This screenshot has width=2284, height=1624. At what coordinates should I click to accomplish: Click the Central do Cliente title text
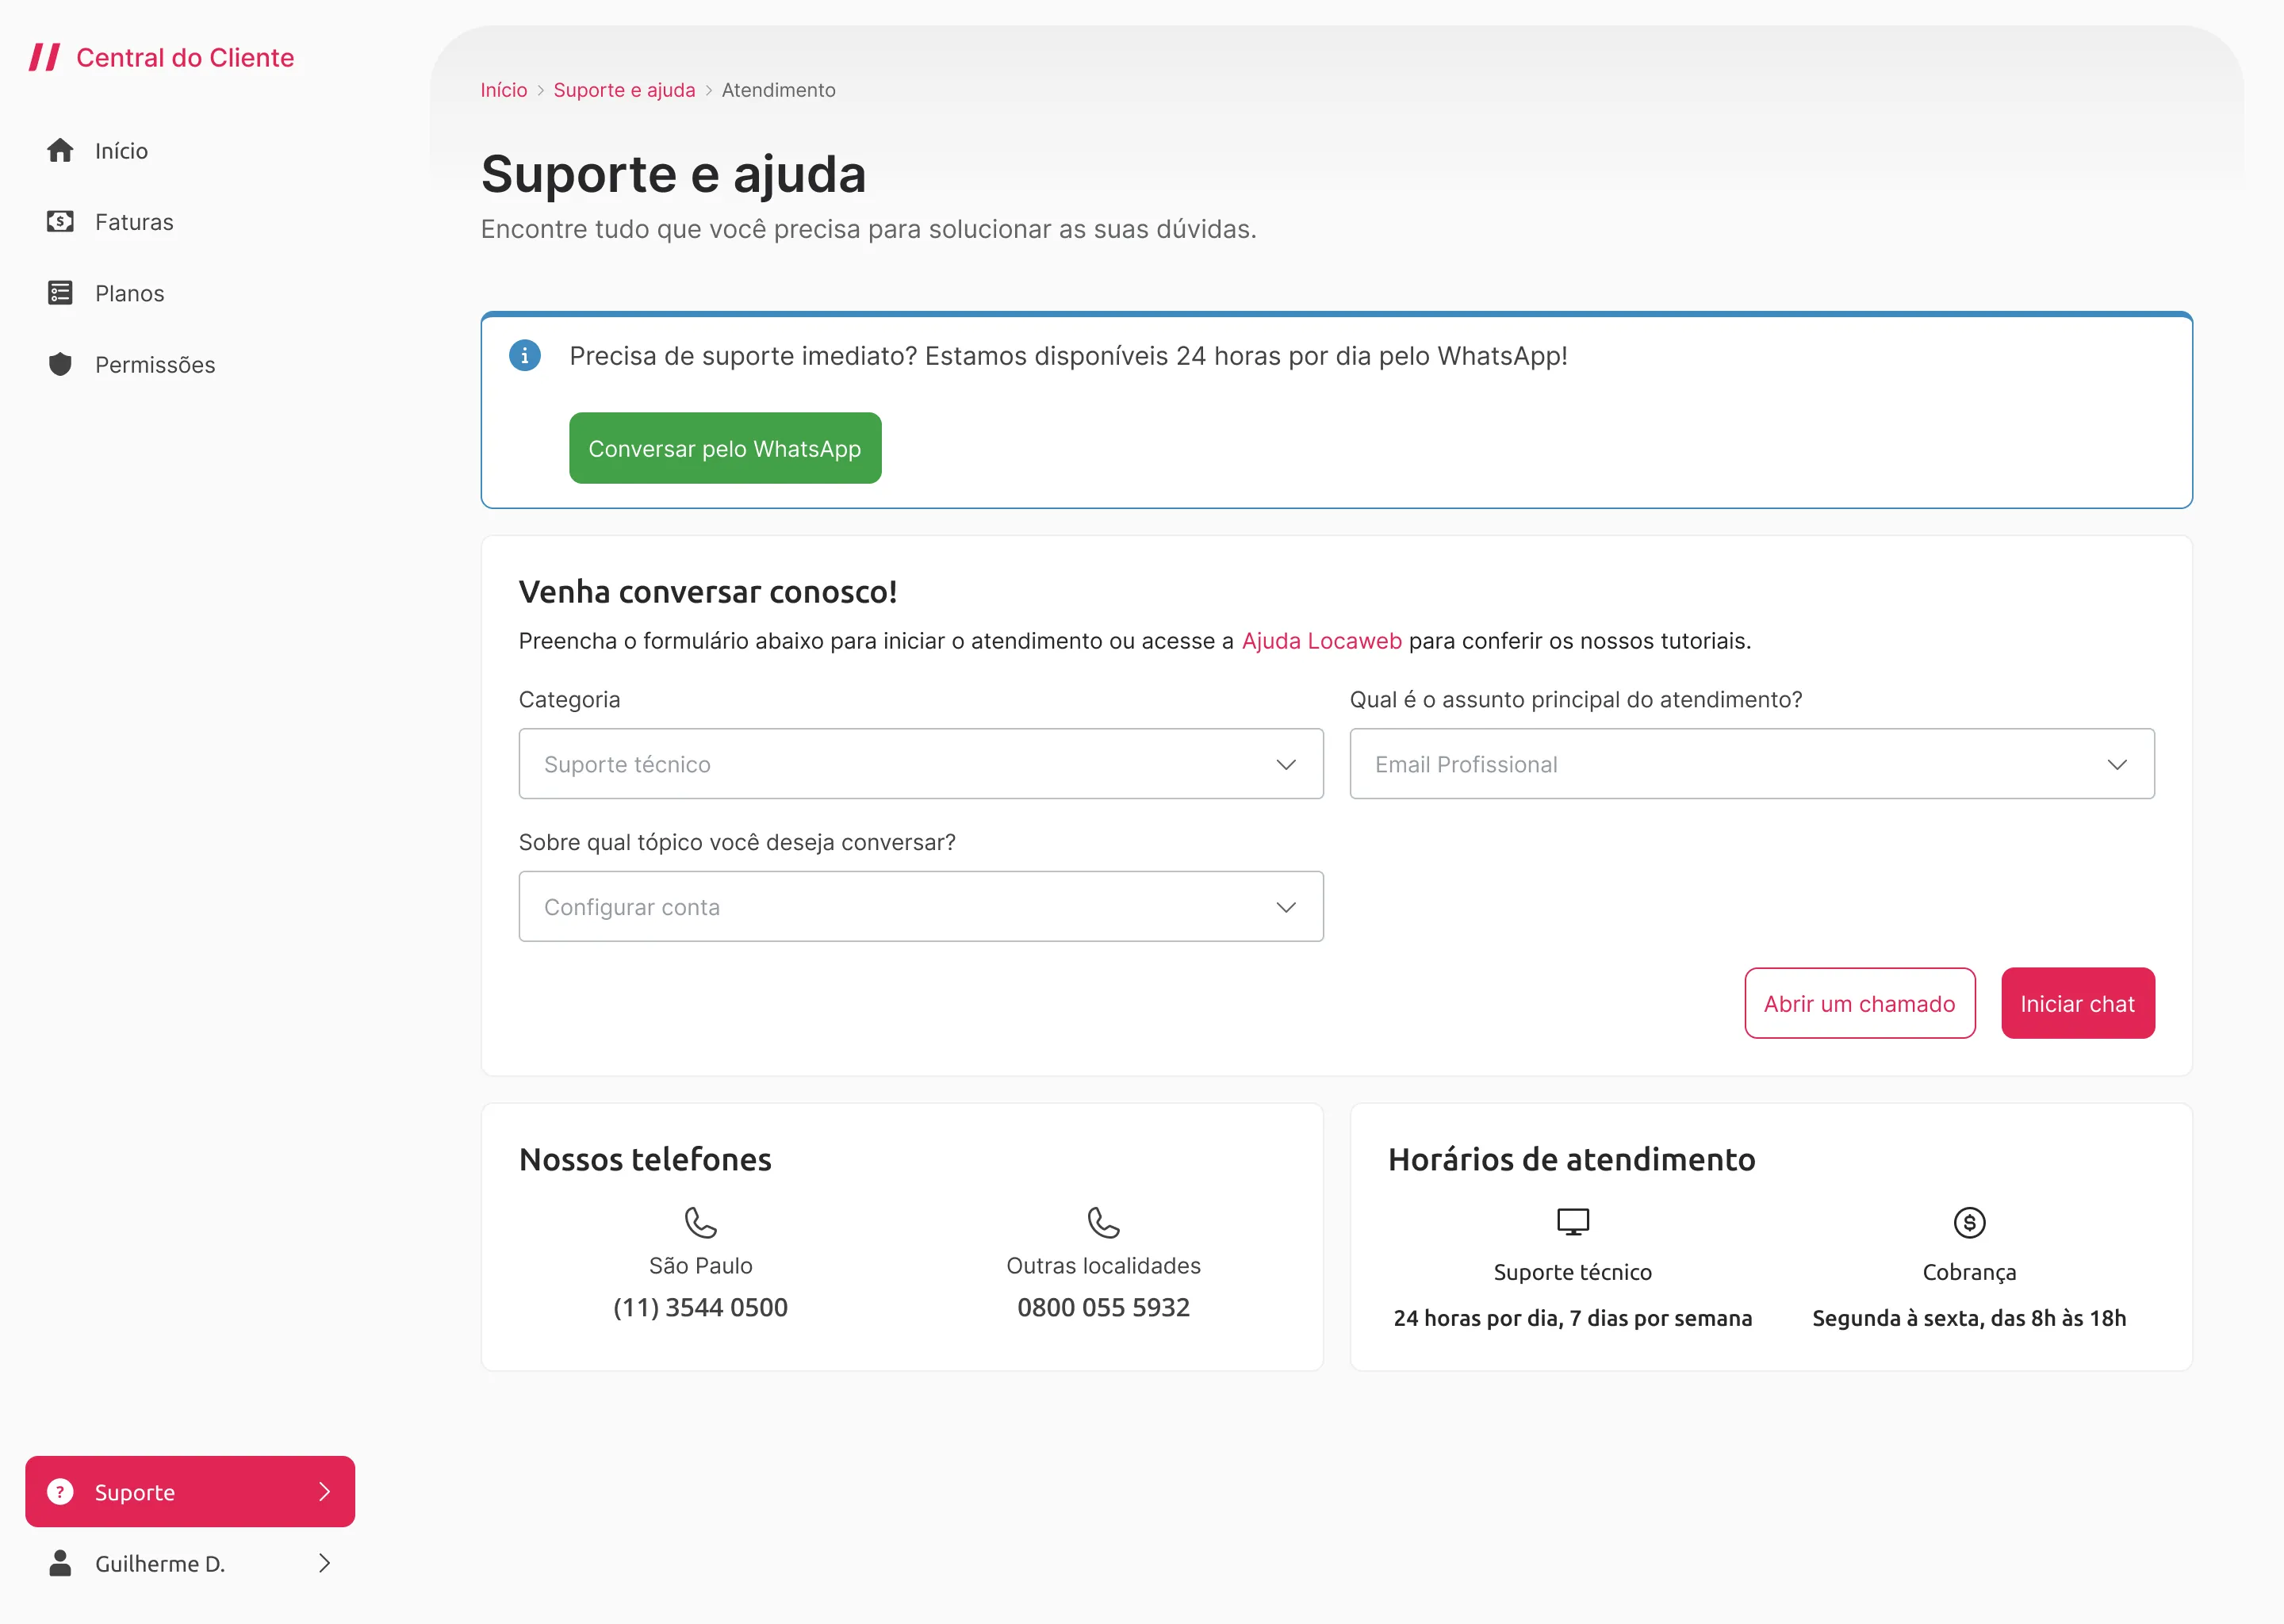coord(185,57)
